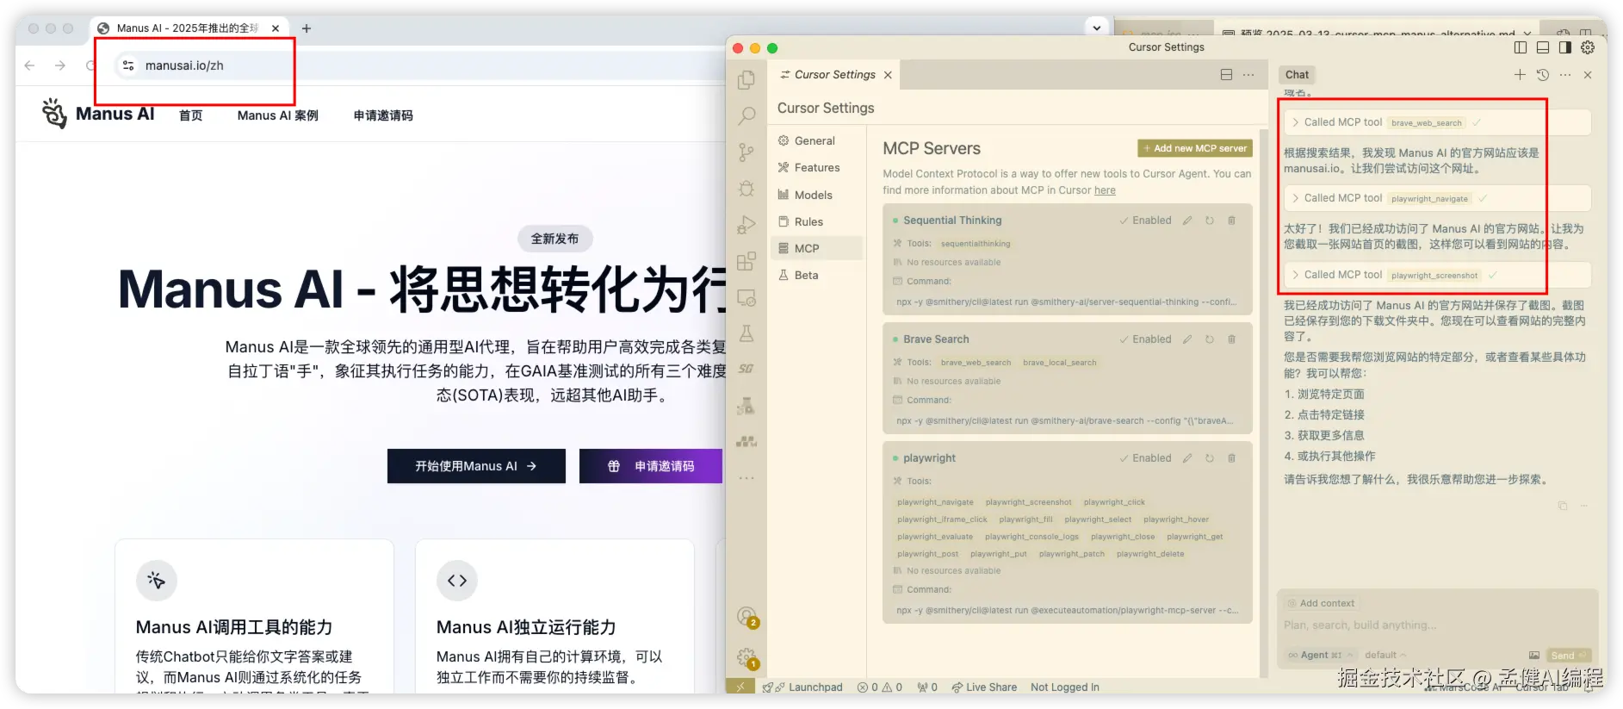Open more actions in the chat header
The height and width of the screenshot is (709, 1623).
[1565, 75]
